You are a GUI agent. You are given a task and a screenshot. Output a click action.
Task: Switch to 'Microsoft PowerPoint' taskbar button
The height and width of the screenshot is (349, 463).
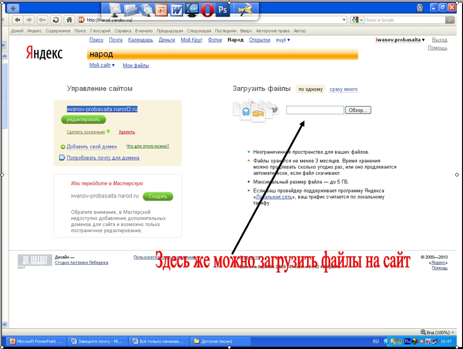point(36,341)
